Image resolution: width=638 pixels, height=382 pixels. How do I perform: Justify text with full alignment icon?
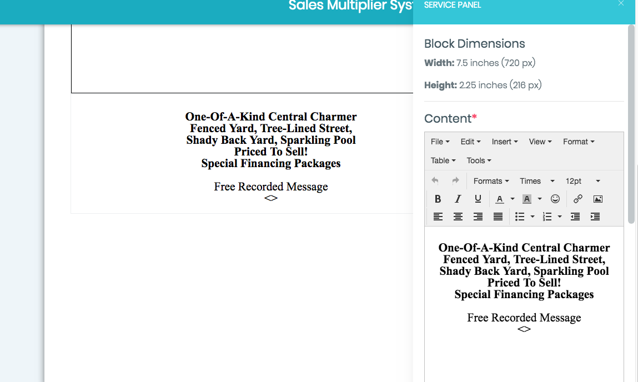pos(498,217)
